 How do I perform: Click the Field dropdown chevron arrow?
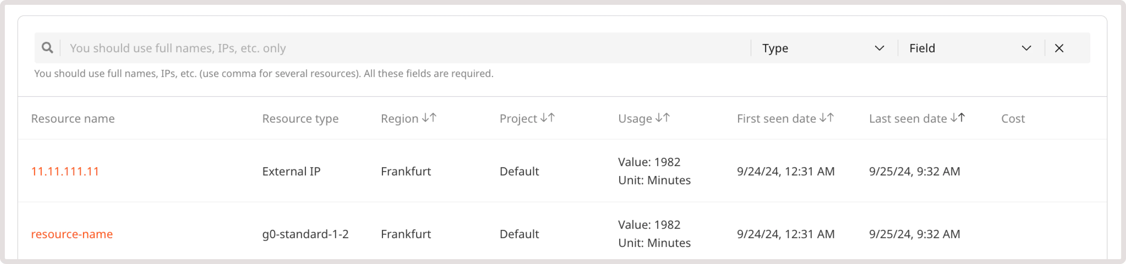1026,48
